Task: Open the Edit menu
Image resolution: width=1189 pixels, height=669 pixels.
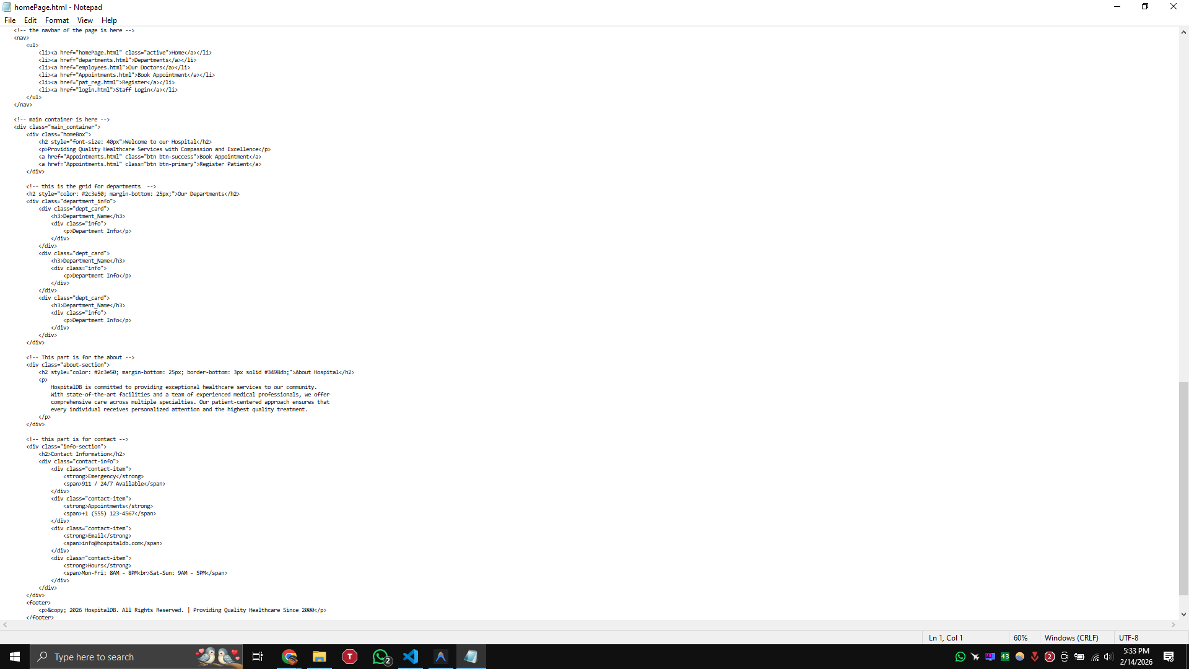Action: pos(30,20)
